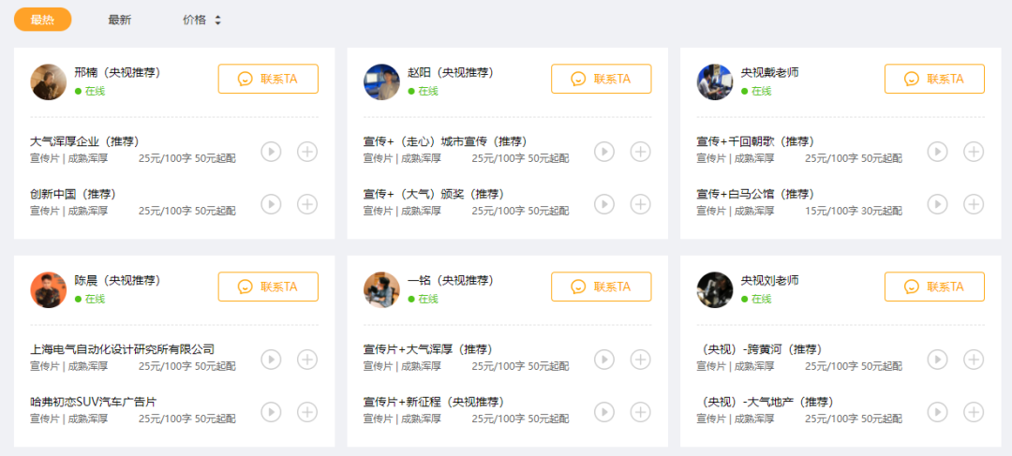Add 宣传+白马公馆 sample to list
The height and width of the screenshot is (456, 1012).
[974, 203]
